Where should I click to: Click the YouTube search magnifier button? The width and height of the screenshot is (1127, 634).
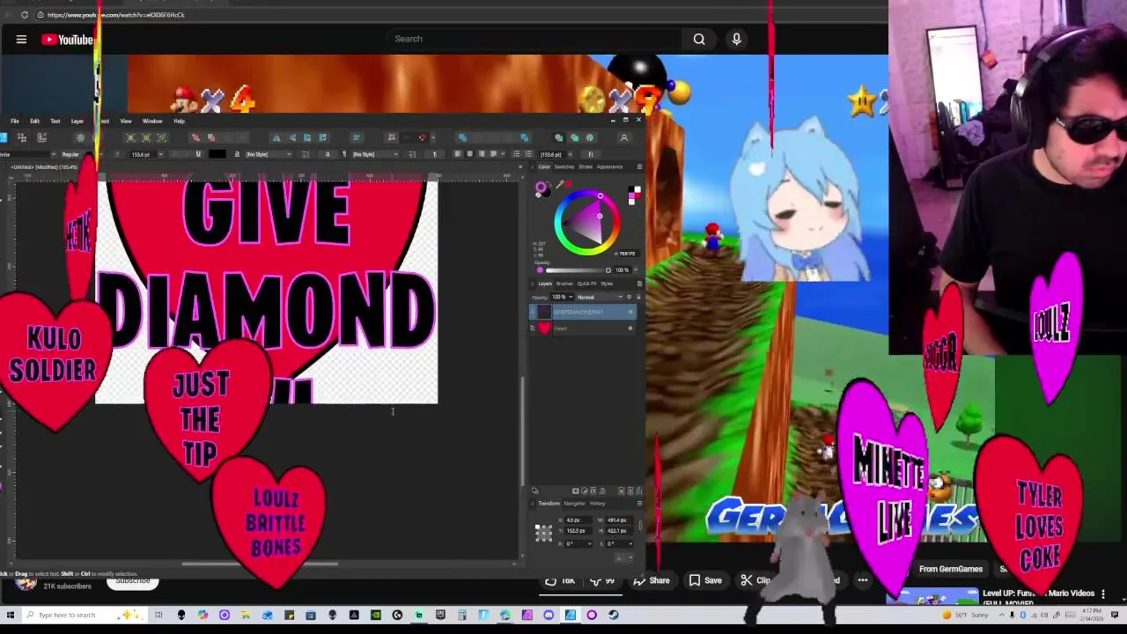pos(699,39)
